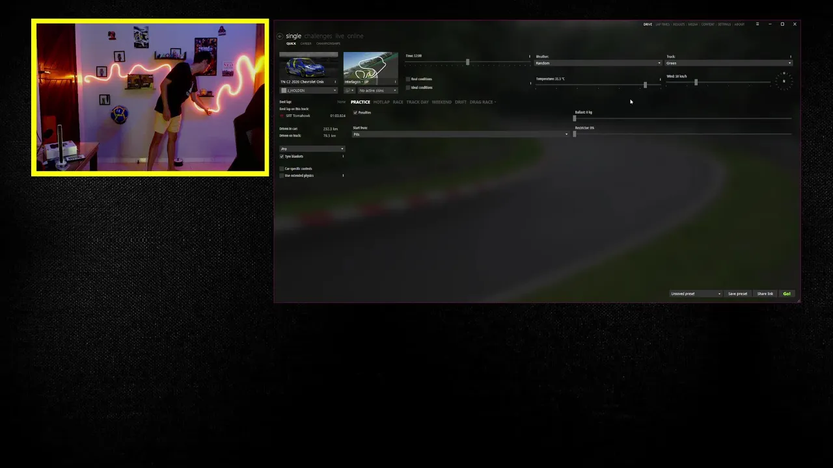Open the 'No active skins' track skin dropdown
This screenshot has width=833, height=468.
tap(377, 90)
